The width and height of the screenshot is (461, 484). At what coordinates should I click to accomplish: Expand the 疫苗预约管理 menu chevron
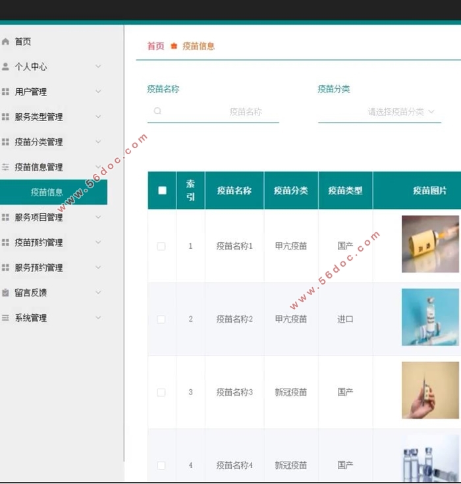click(x=98, y=242)
